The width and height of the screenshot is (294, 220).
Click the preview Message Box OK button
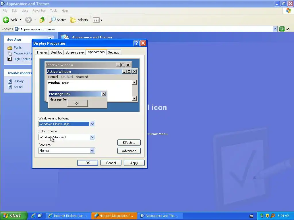[77, 103]
